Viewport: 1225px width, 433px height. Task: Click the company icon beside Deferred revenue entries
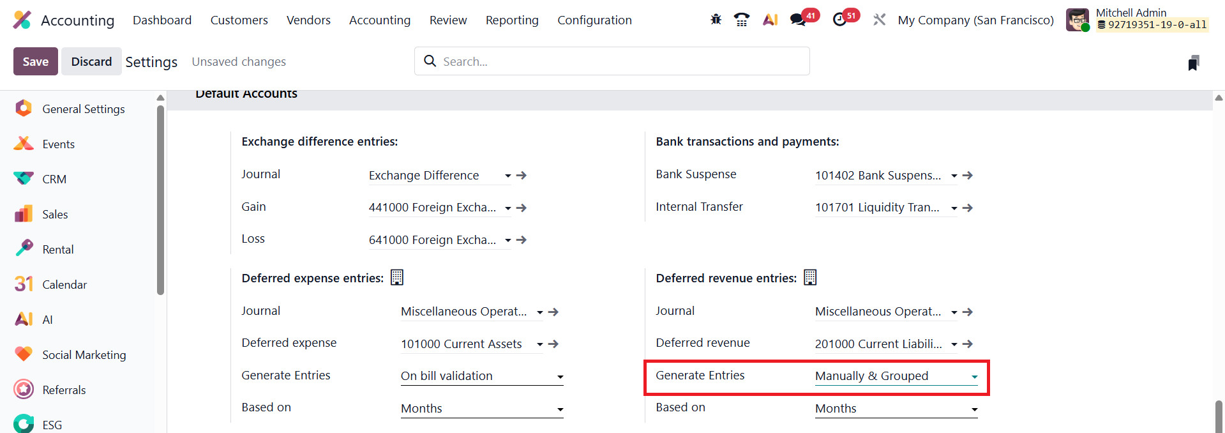pos(810,277)
